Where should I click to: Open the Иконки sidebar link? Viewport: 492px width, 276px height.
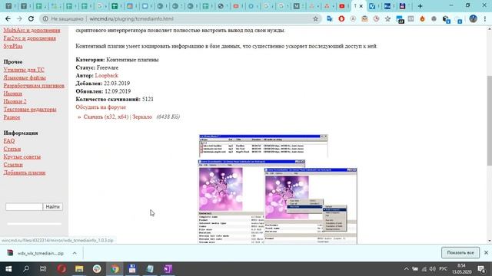(13, 94)
